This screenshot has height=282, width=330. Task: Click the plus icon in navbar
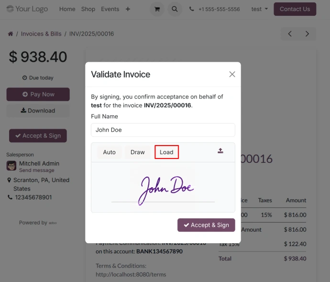click(x=128, y=9)
